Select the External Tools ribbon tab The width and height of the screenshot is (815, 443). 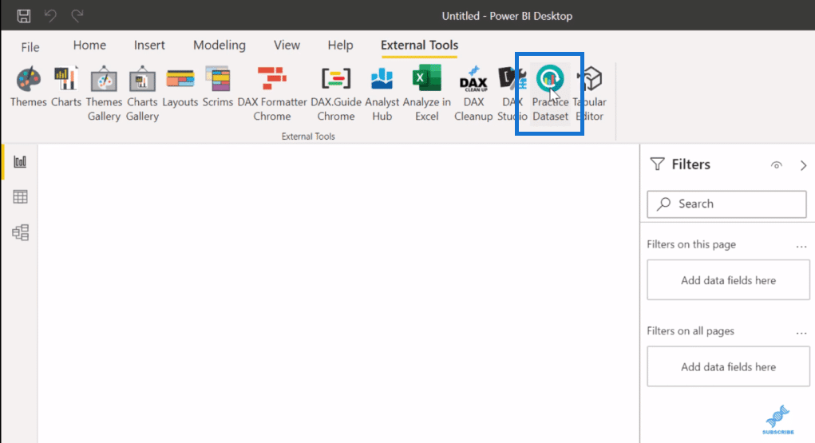419,45
